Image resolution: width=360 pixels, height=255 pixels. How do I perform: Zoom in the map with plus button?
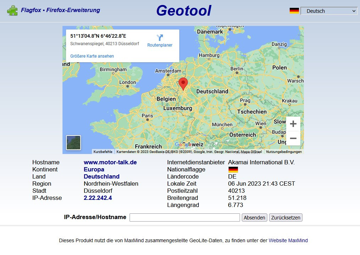coord(293,124)
